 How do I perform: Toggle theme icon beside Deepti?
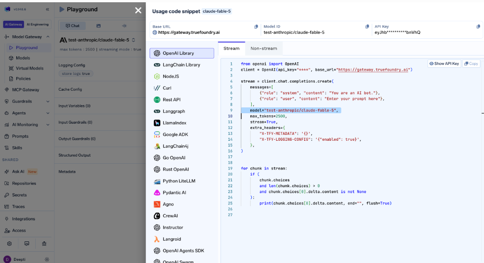[x=47, y=259]
